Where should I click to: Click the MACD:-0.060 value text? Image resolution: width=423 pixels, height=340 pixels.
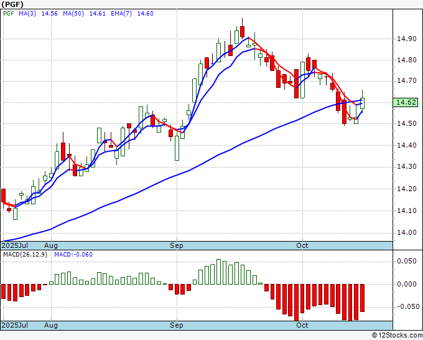[73, 255]
